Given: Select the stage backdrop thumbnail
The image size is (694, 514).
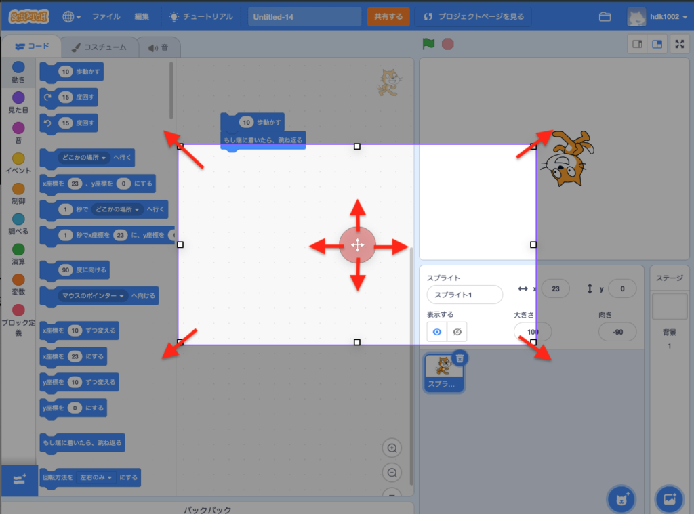Looking at the screenshot, I should click(x=669, y=306).
